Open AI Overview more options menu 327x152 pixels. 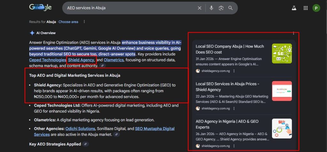click(x=294, y=33)
